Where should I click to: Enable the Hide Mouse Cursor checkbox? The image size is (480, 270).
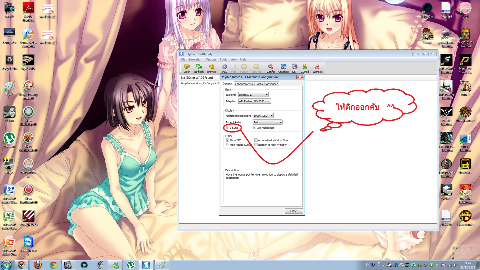tap(227, 145)
